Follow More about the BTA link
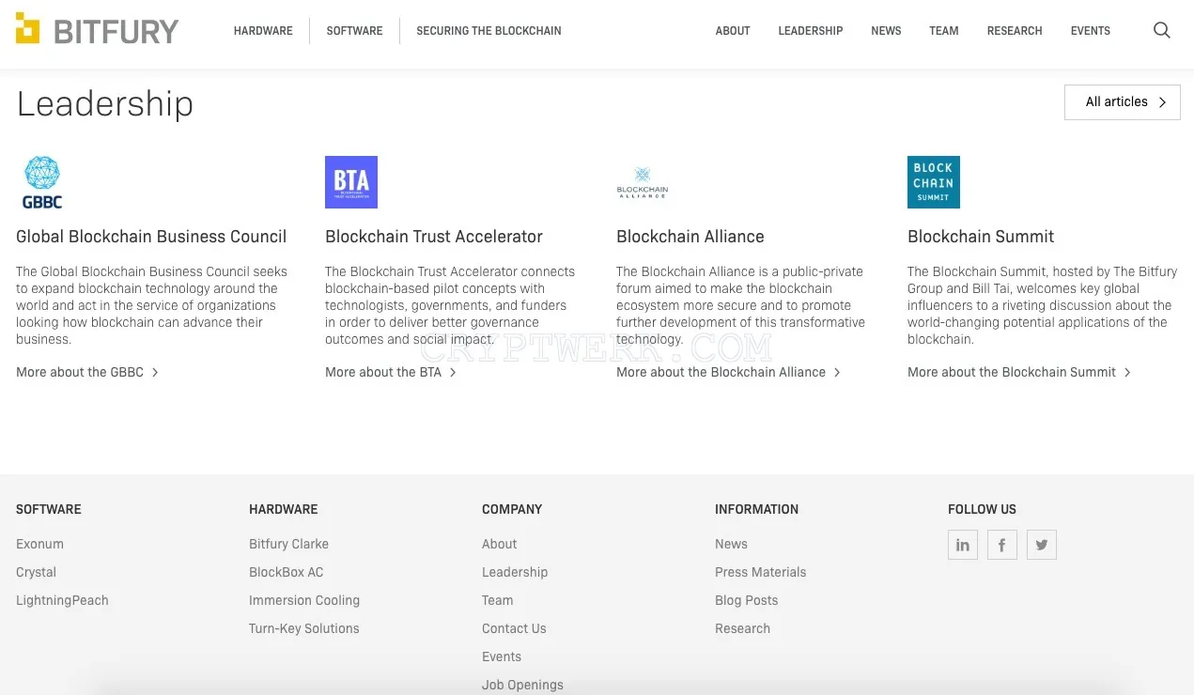The image size is (1194, 695). 391,372
